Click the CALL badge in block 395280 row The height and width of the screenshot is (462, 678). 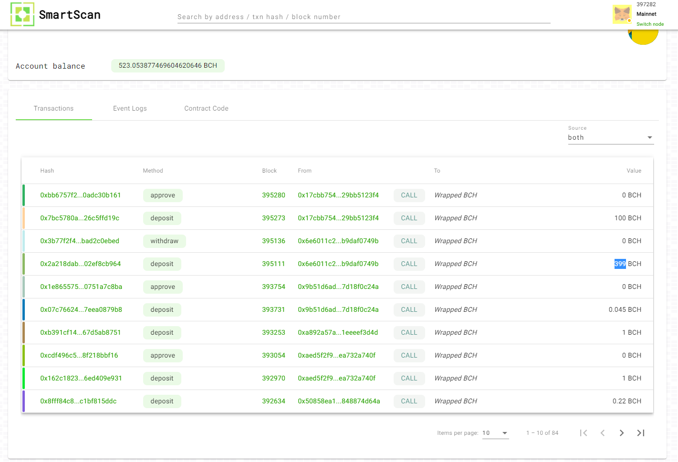coord(409,195)
